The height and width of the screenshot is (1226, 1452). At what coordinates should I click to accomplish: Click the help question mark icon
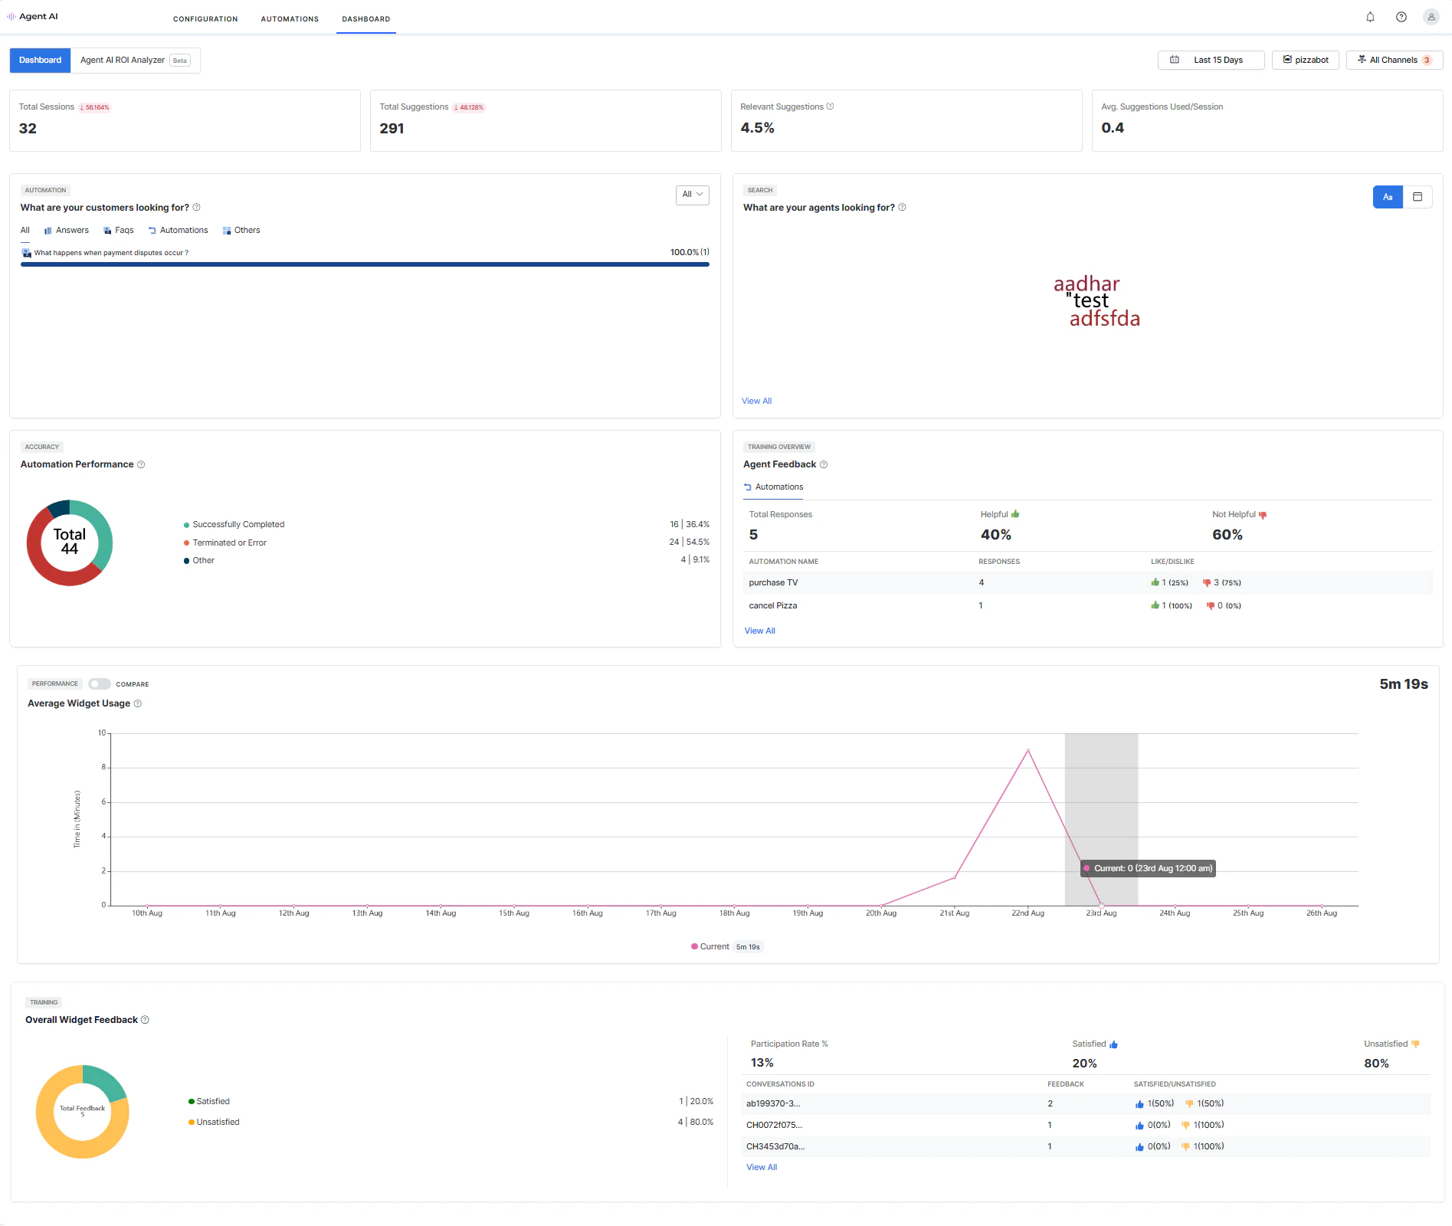click(1401, 16)
